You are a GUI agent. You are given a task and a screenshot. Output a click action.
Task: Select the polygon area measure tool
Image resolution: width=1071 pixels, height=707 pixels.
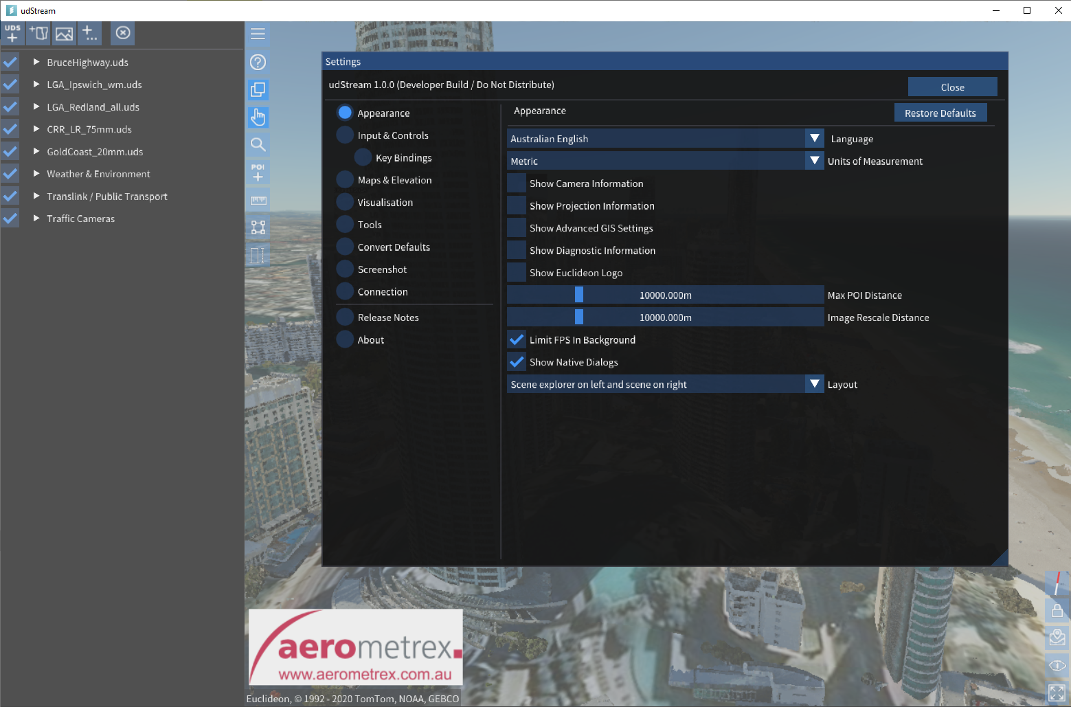coord(258,227)
